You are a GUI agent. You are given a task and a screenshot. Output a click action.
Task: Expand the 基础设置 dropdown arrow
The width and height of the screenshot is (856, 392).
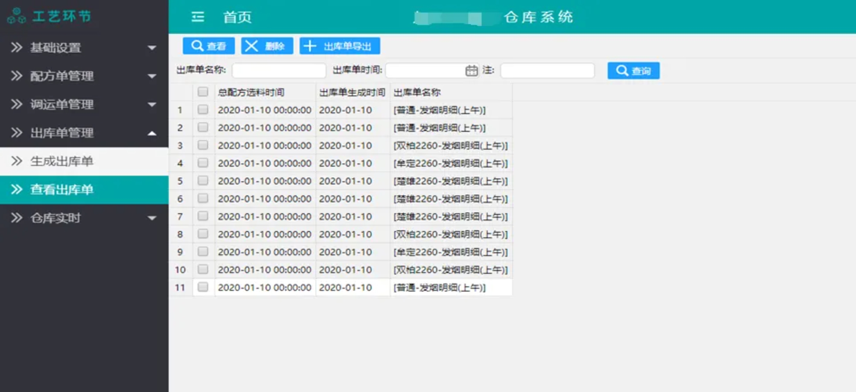[152, 48]
